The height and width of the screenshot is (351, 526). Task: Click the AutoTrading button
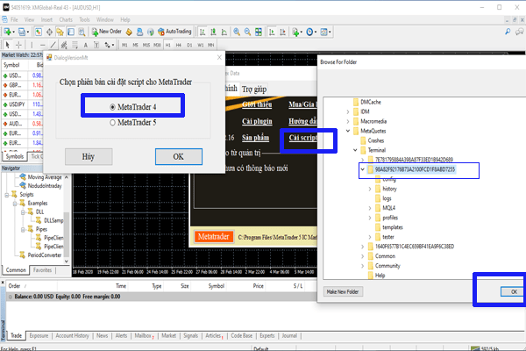pos(174,32)
